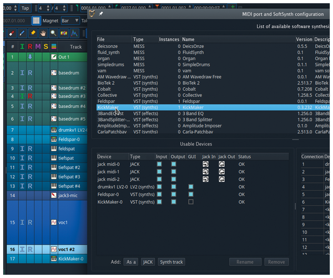Click the Remove device button
Image resolution: width=333 pixels, height=278 pixels.
click(276, 262)
